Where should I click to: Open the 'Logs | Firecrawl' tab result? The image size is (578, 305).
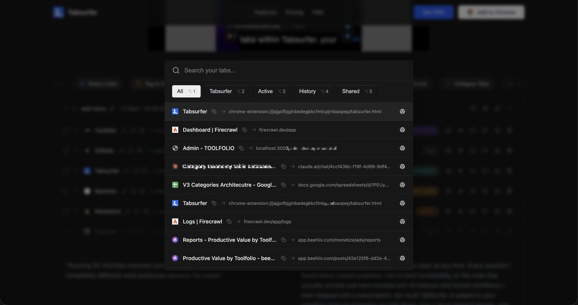click(289, 222)
